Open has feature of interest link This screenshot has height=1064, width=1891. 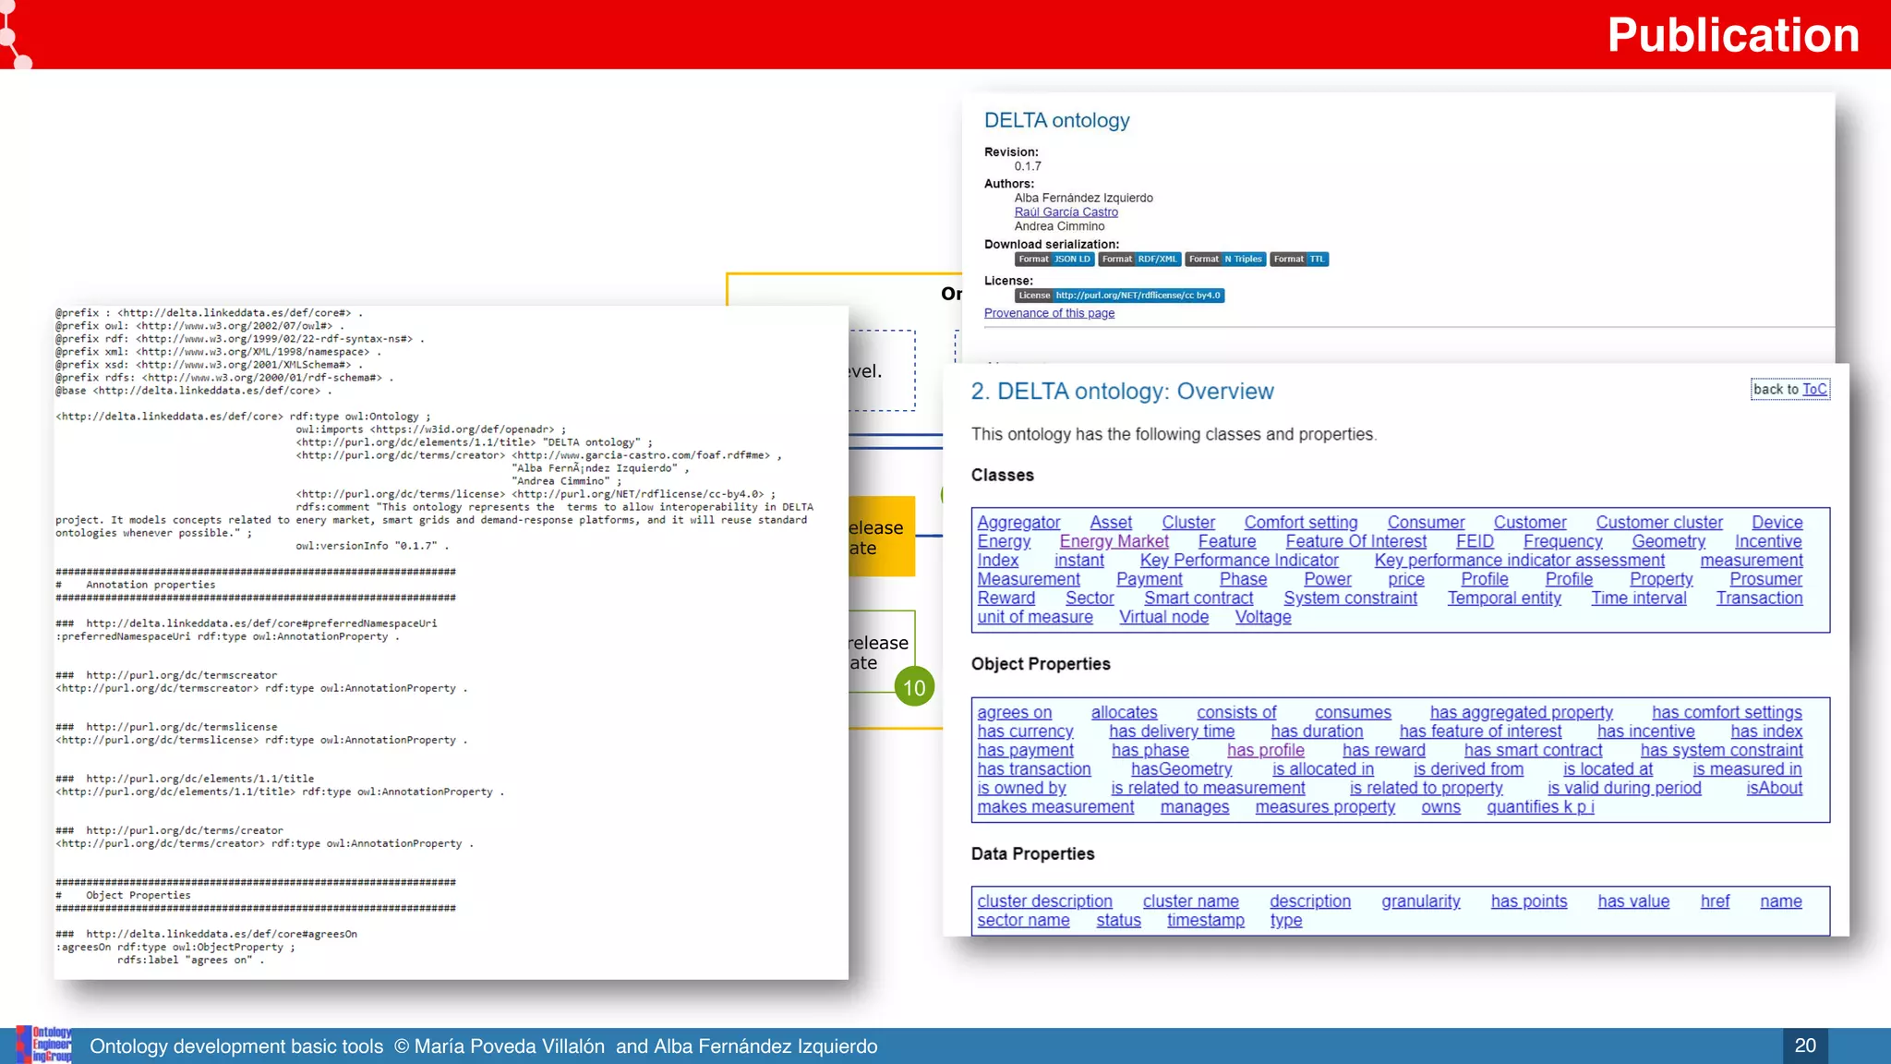tap(1480, 731)
